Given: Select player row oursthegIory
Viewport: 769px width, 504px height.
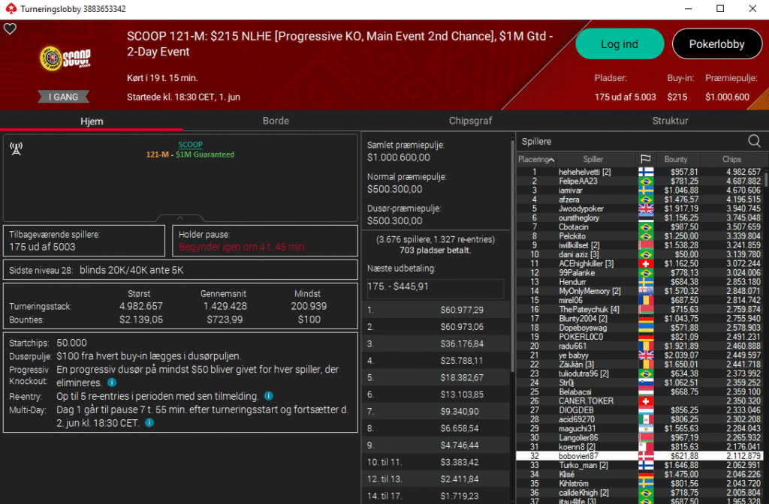Looking at the screenshot, I should 639,218.
